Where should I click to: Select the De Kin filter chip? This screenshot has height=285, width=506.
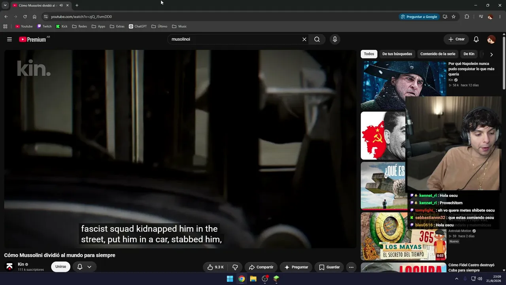[469, 54]
